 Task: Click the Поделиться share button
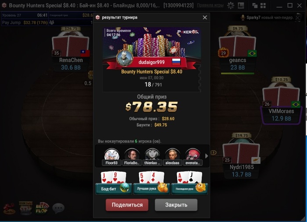tap(127, 205)
